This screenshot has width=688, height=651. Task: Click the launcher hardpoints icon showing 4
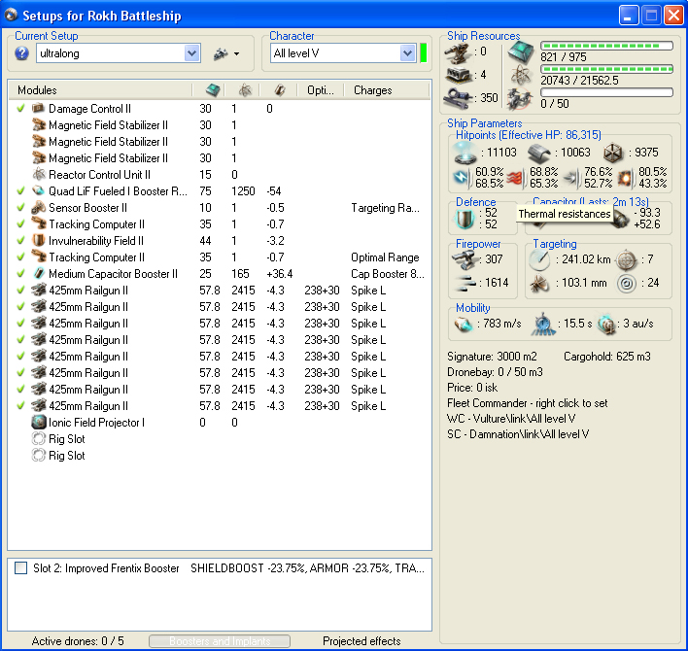coord(458,76)
